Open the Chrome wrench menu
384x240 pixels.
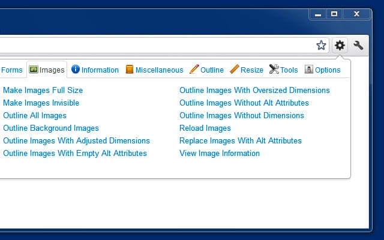[x=359, y=45]
